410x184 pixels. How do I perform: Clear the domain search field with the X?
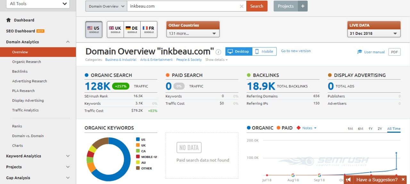(x=242, y=6)
